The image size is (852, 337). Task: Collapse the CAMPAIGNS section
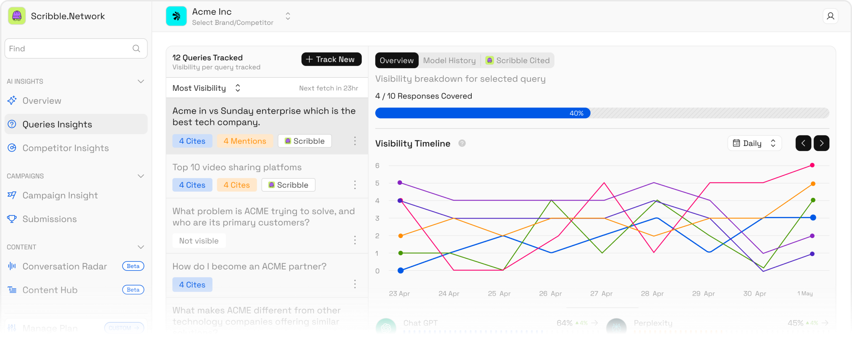coord(141,176)
